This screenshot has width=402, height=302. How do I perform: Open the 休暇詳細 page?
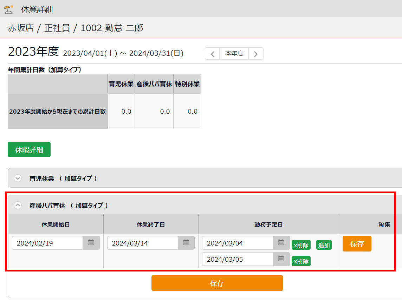coord(29,149)
